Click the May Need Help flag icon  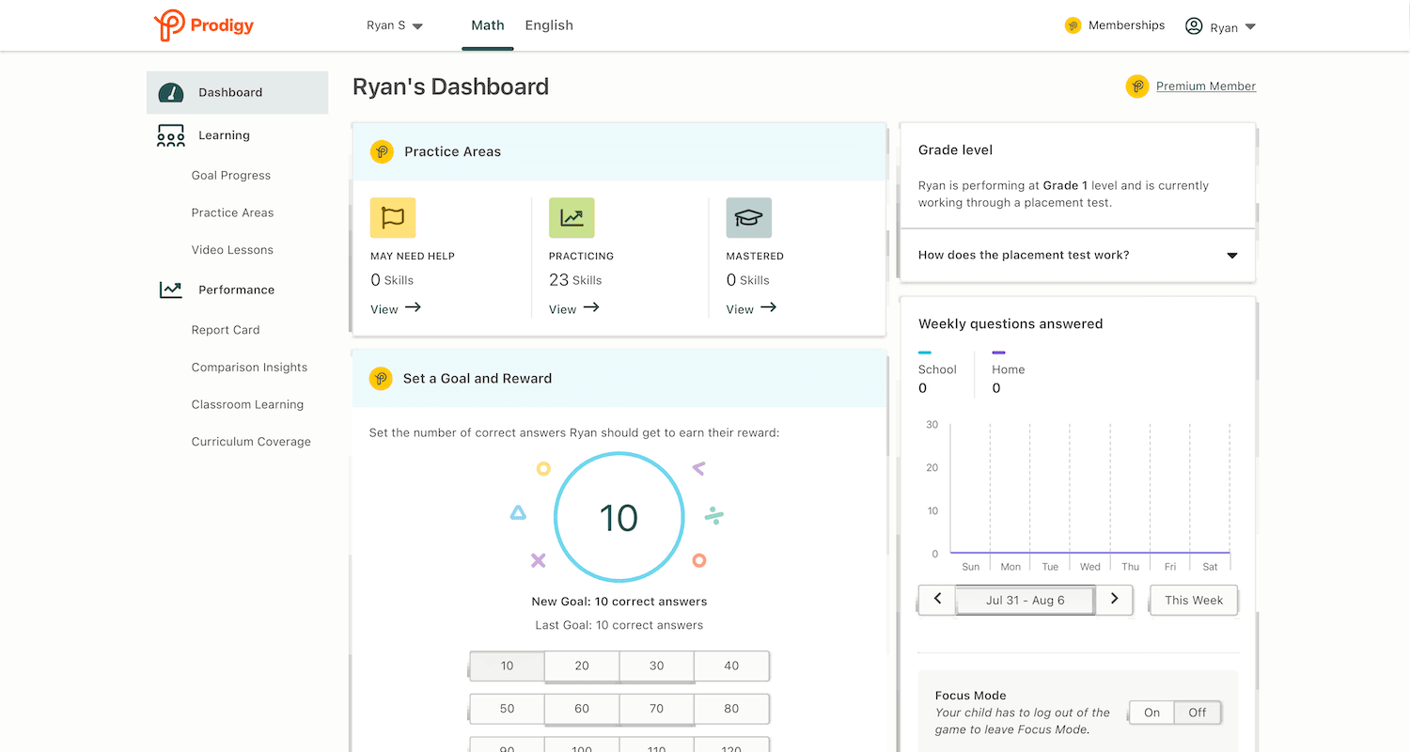[393, 217]
